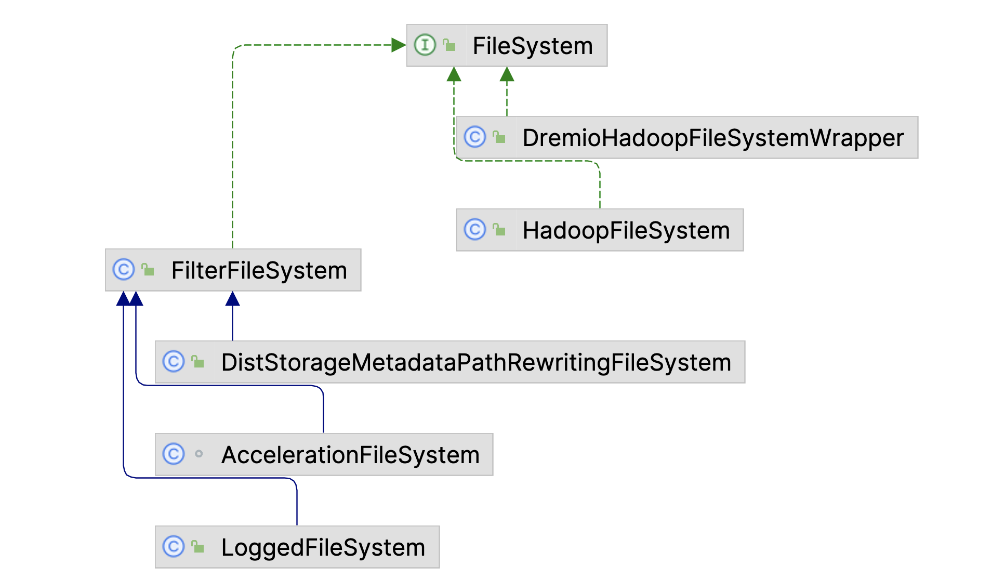1005x578 pixels.
Task: Select the HadoopFileSystem label text
Action: pyautogui.click(x=626, y=230)
